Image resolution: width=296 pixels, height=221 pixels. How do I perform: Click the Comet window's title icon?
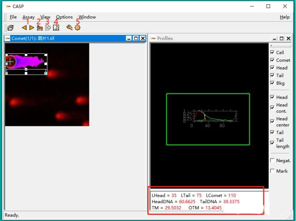click(x=7, y=38)
